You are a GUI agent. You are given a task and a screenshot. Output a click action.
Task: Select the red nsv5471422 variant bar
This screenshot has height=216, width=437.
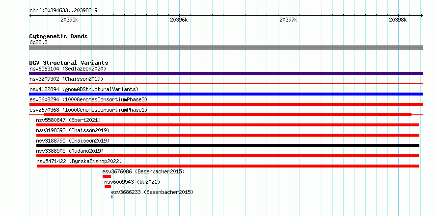coord(228,166)
